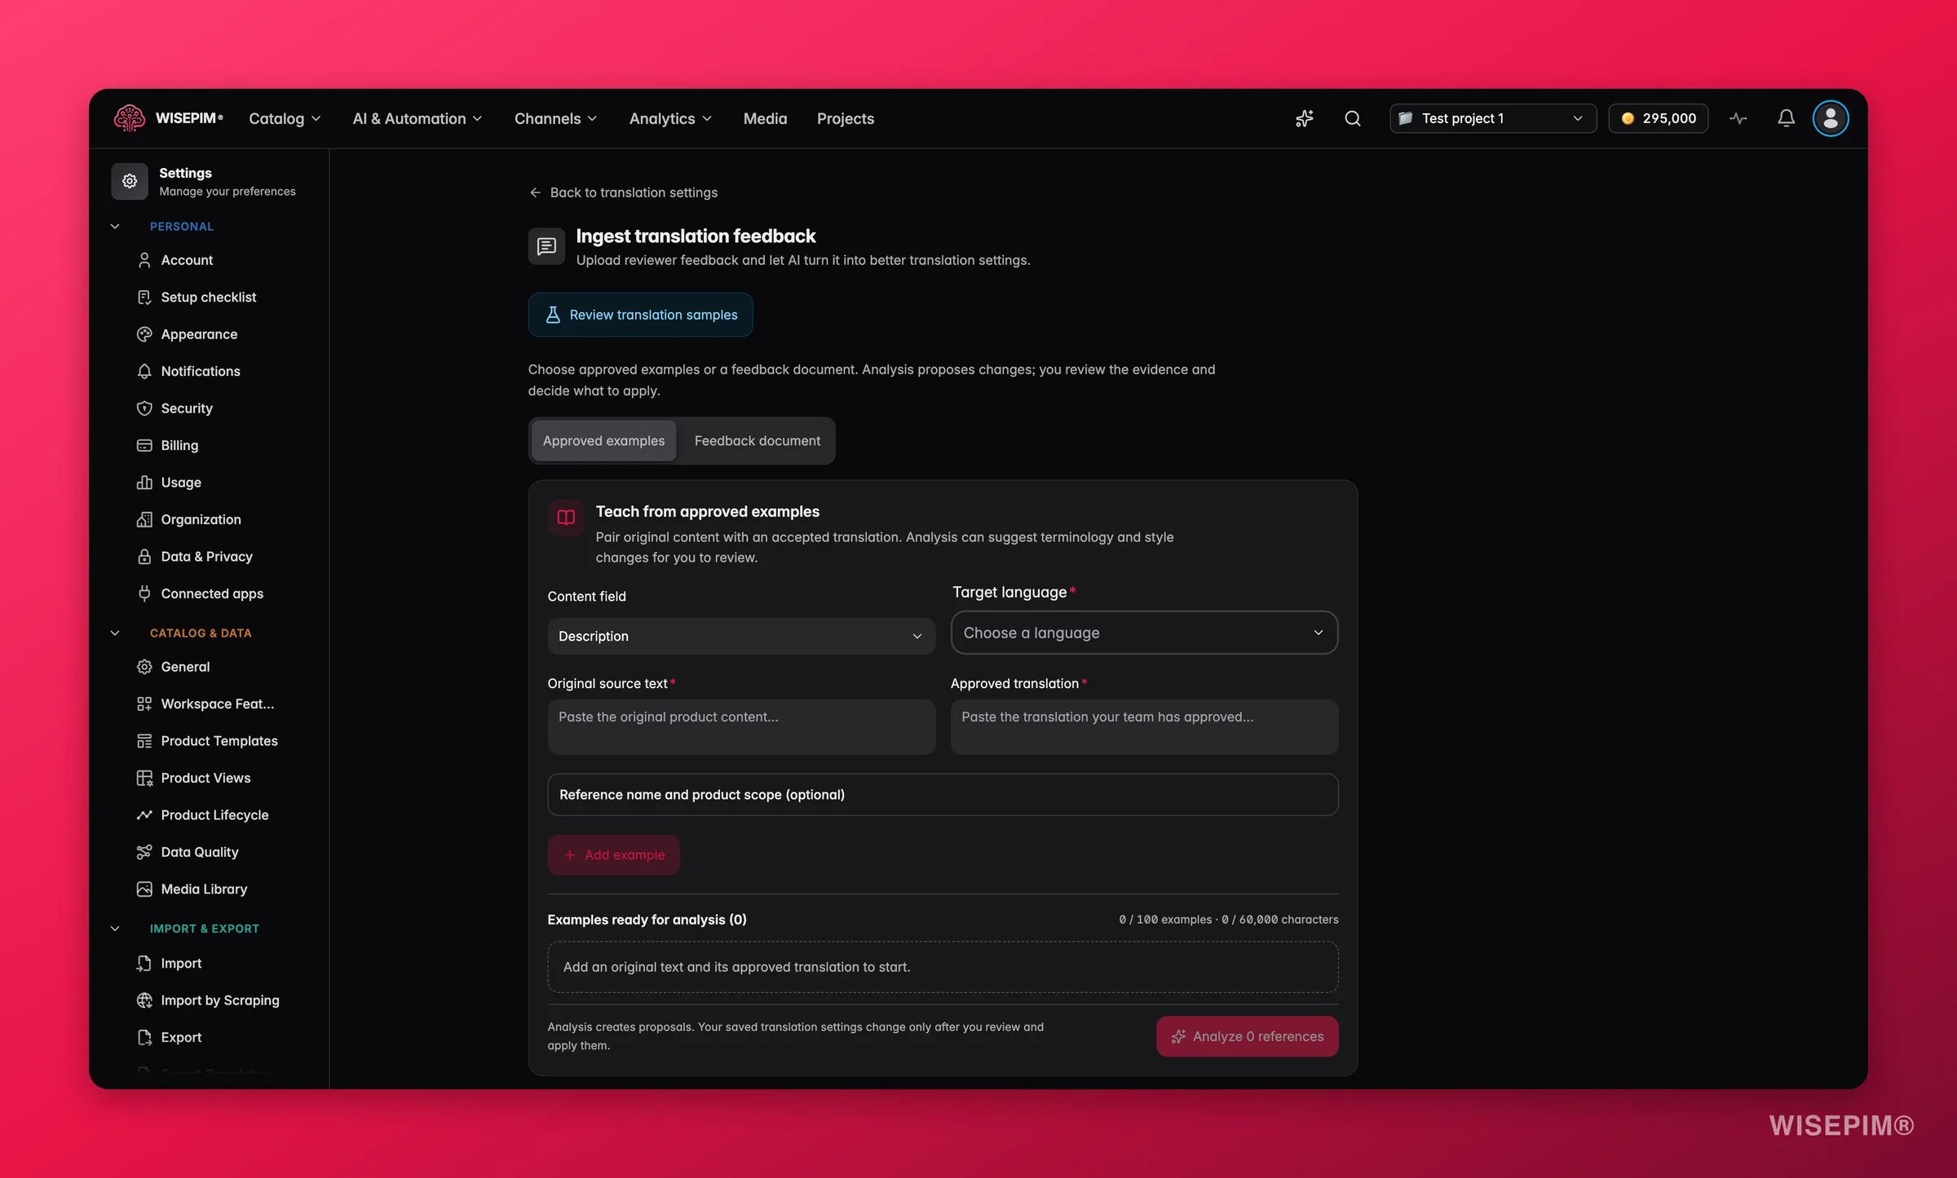Open the Content field Description dropdown
This screenshot has height=1178, width=1957.
[740, 636]
